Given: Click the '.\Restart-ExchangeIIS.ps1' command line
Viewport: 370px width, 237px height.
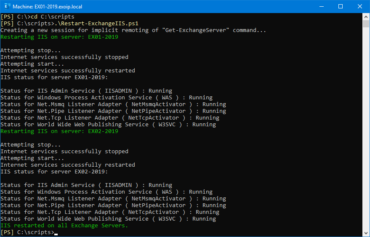Looking at the screenshot, I should click(x=69, y=24).
